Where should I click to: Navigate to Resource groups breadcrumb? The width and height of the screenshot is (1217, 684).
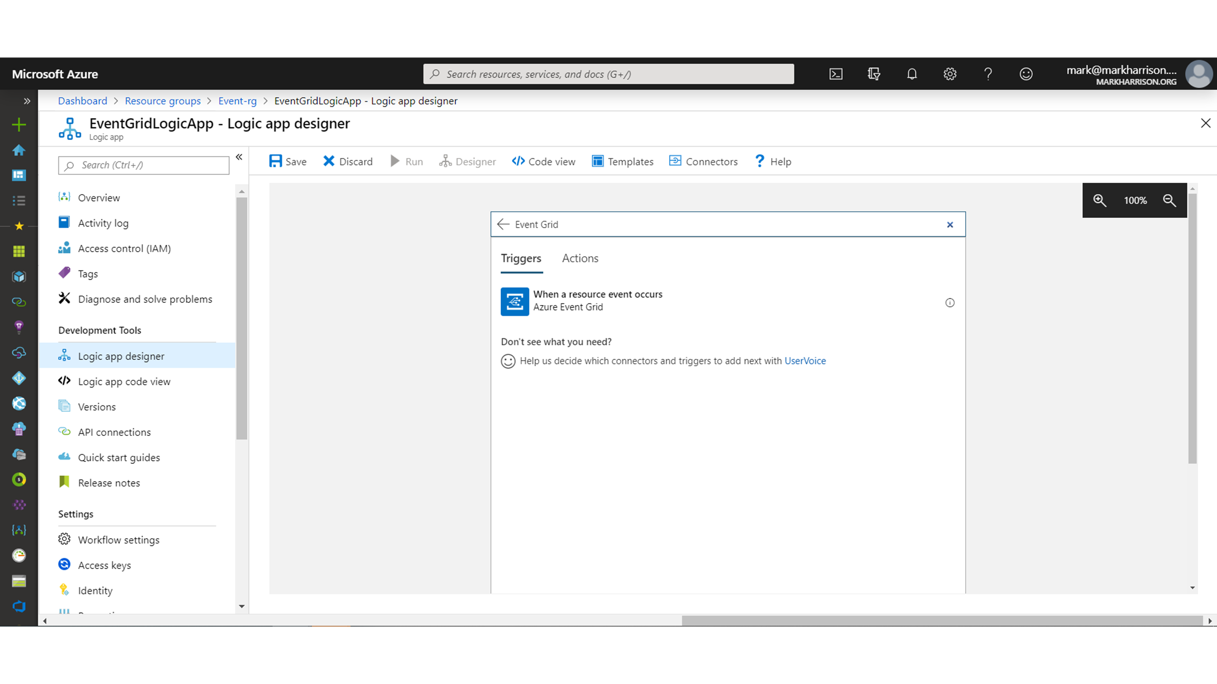click(x=162, y=101)
